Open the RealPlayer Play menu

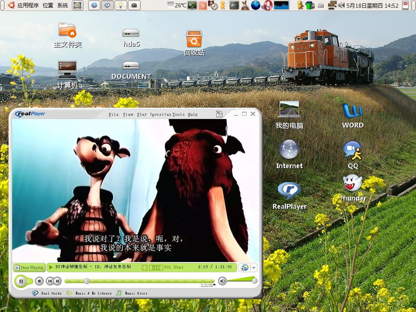[142, 114]
